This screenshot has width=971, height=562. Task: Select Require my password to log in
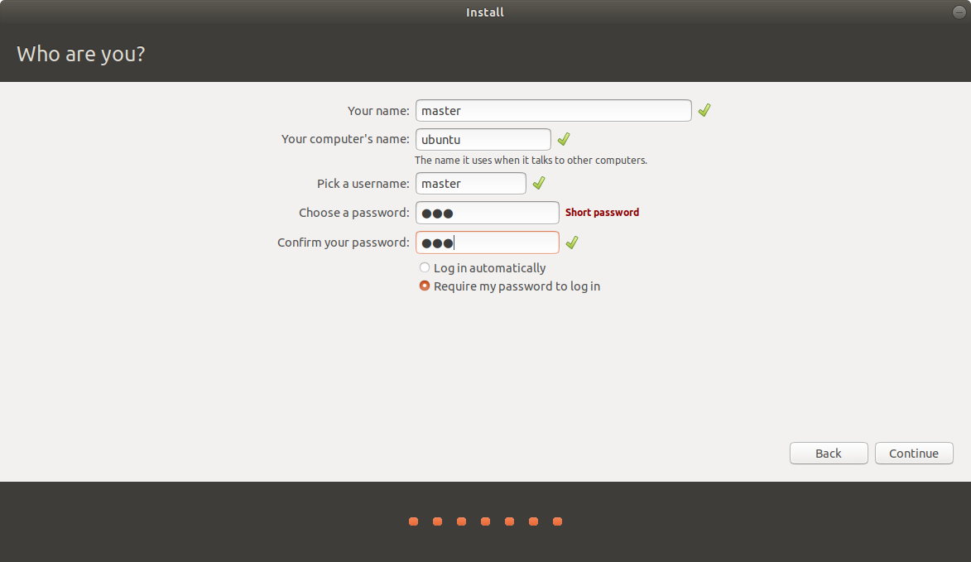(x=510, y=286)
